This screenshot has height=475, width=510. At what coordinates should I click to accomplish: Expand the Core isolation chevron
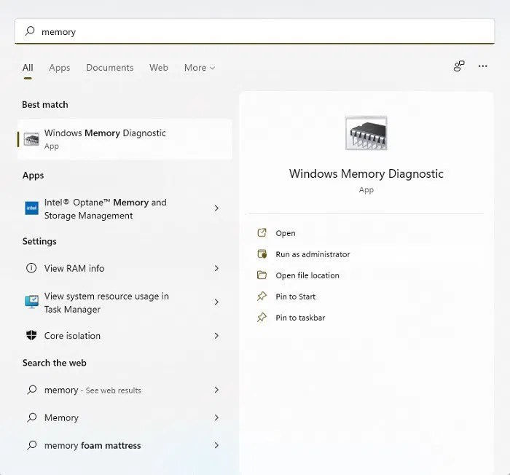(216, 335)
